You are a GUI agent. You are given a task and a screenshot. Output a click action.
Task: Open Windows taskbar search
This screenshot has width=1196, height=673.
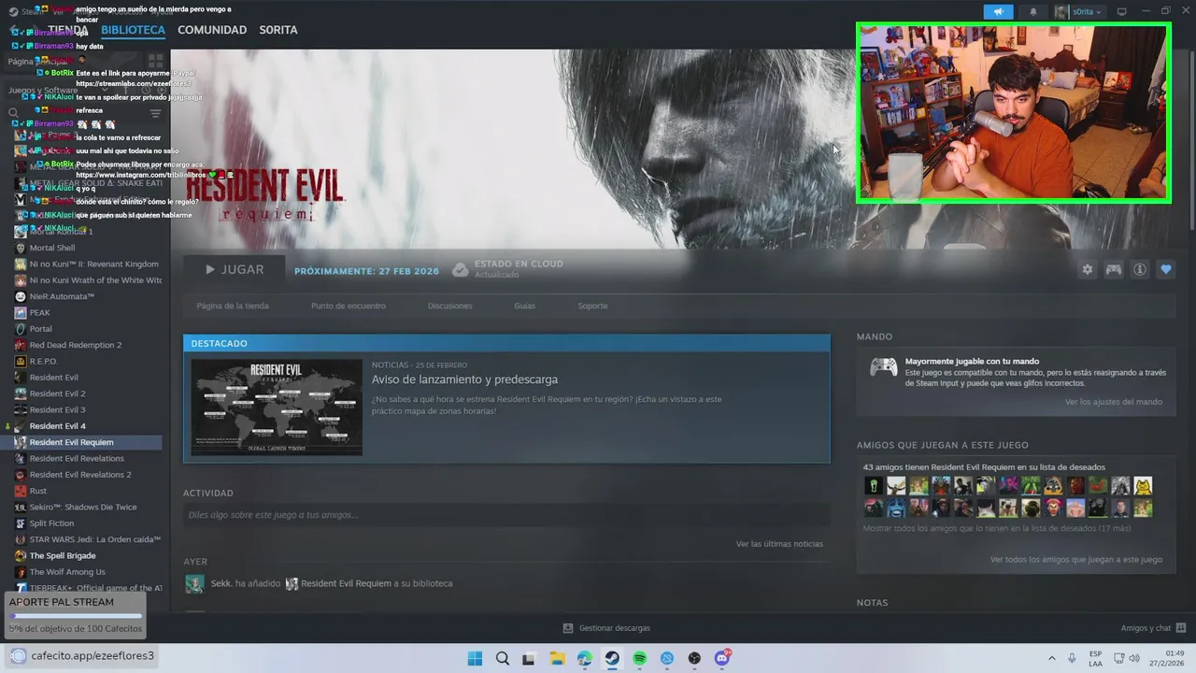(503, 658)
